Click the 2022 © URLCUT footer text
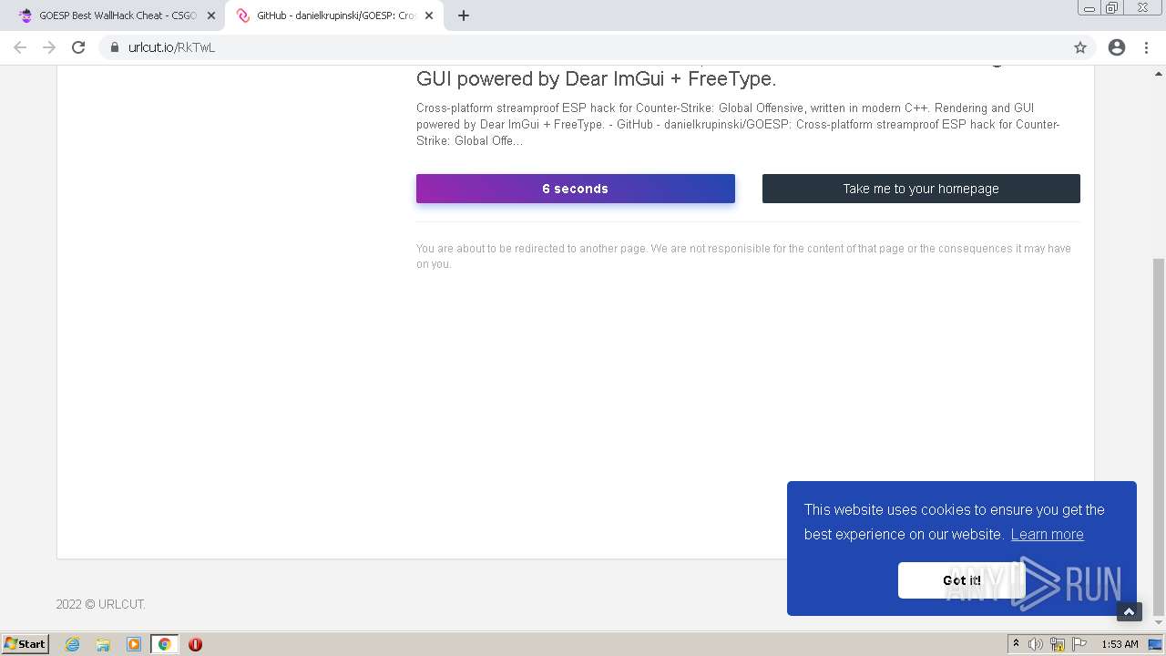This screenshot has height=656, width=1166. pyautogui.click(x=100, y=604)
